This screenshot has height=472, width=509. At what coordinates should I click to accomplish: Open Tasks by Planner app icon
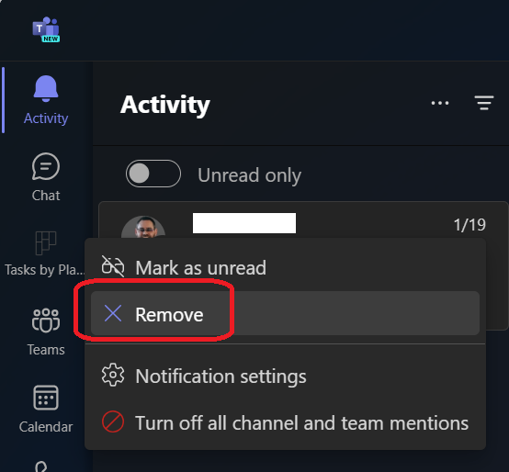click(x=46, y=243)
